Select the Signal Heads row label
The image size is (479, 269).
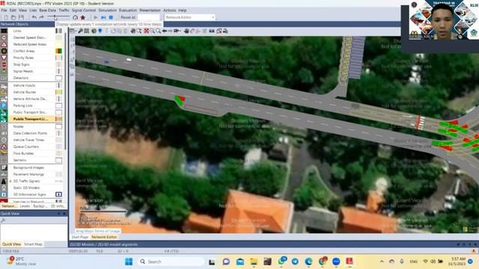tap(23, 72)
